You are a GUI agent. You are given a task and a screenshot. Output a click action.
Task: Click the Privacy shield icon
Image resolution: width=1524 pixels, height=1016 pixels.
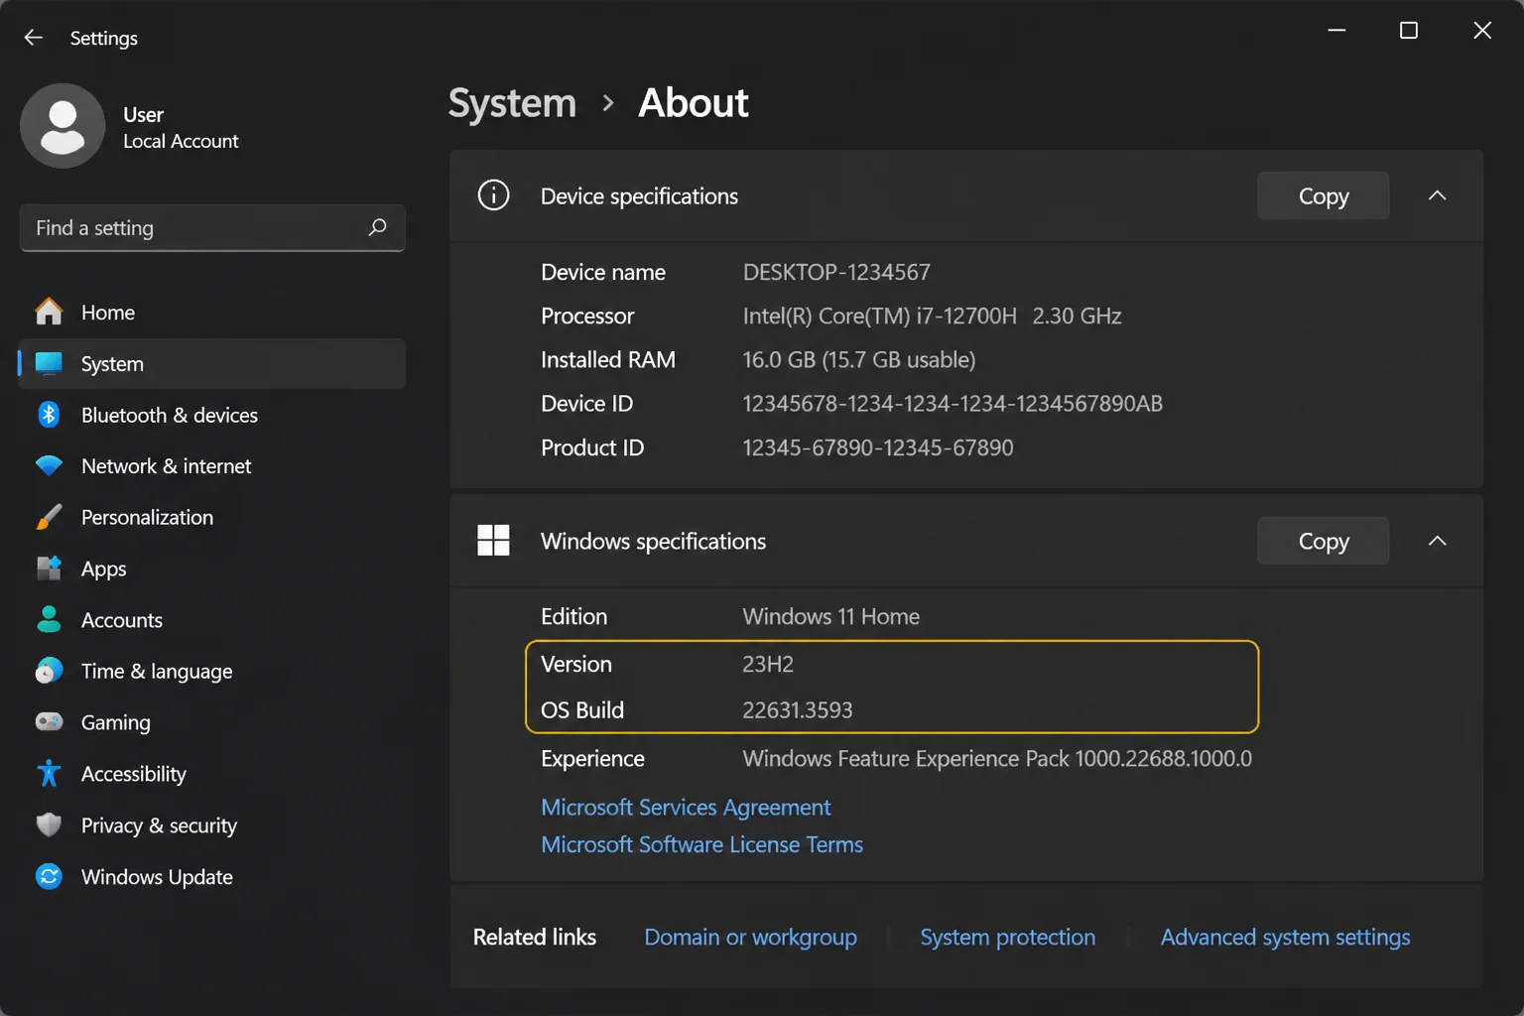point(49,825)
